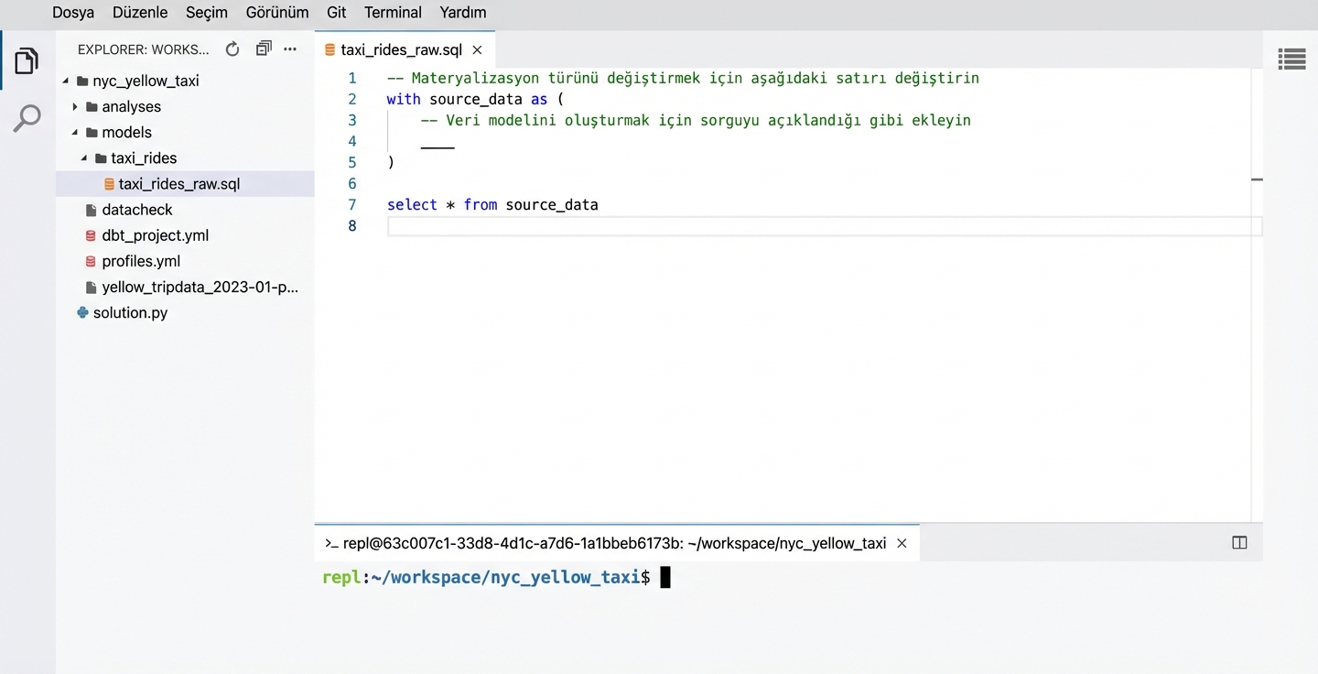The image size is (1318, 674).
Task: Open the Terminal menu
Action: coord(393,13)
